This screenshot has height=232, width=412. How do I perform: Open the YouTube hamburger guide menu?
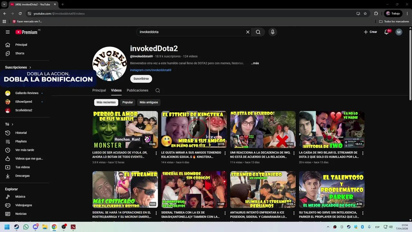pos(8,32)
